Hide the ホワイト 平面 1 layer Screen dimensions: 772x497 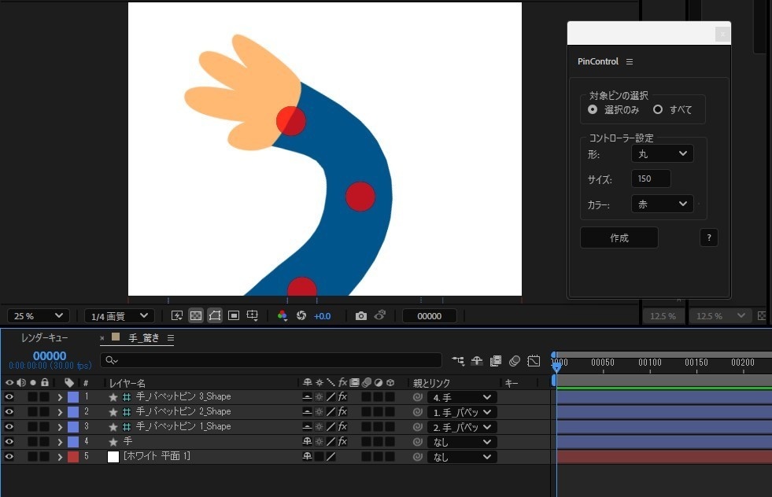pos(9,456)
